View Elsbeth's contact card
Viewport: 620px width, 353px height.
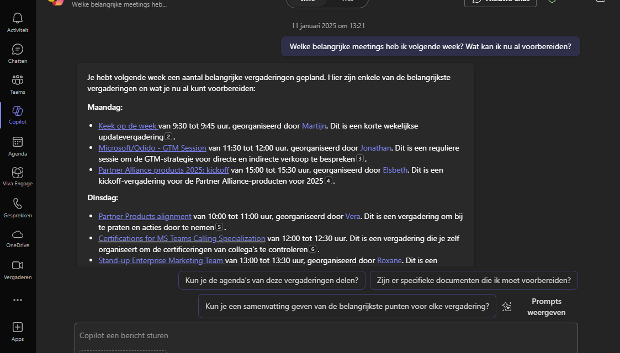pos(395,170)
